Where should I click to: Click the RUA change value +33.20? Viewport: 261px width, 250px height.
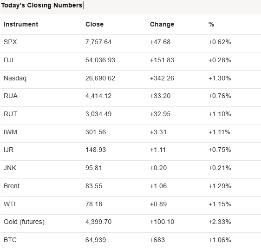tap(160, 96)
